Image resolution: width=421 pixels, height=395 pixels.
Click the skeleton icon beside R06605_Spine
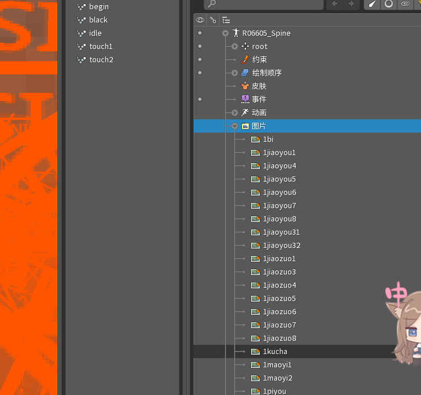(235, 33)
